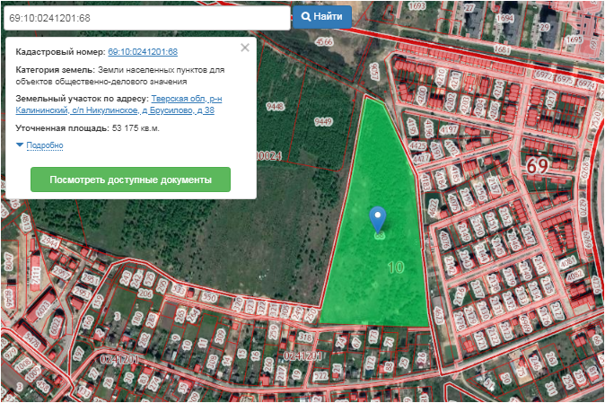Select parcel labeled 550 below the forest

(x=209, y=296)
